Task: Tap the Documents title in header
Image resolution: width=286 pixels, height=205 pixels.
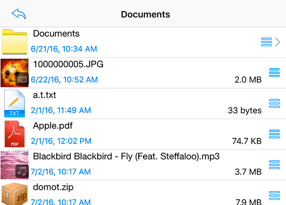Action: pyautogui.click(x=145, y=14)
